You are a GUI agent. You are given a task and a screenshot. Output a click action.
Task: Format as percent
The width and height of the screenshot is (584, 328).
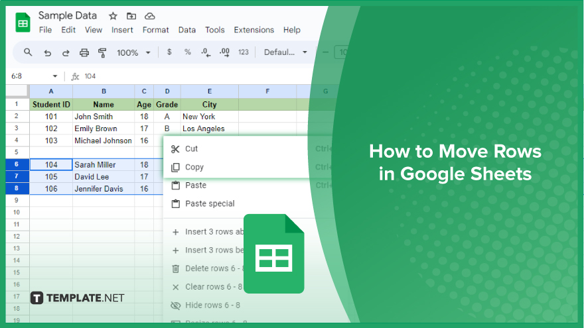point(188,52)
